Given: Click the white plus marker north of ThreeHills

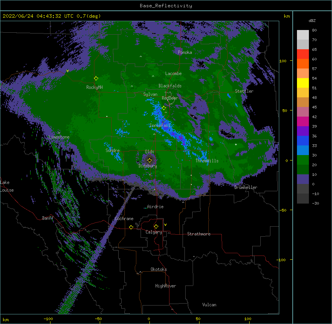Looking at the screenshot, I should pos(236,144).
